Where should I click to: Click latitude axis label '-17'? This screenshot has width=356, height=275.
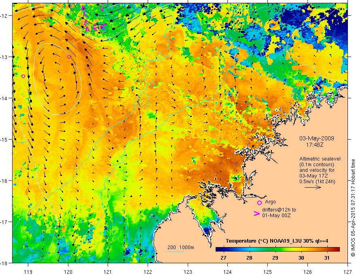[x=5, y=222]
